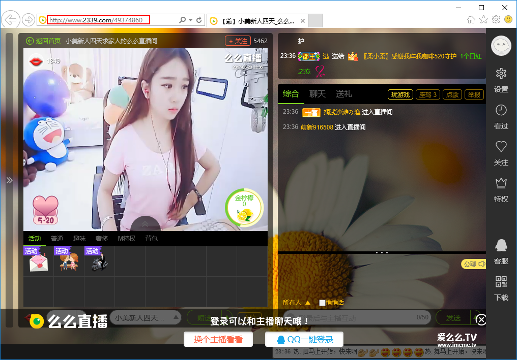Close the 小美新人四天 browser tab

point(303,21)
